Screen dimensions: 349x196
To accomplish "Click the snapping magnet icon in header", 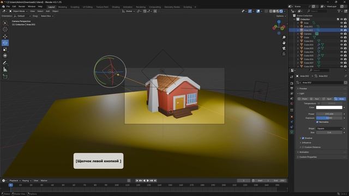I will point(145,11).
